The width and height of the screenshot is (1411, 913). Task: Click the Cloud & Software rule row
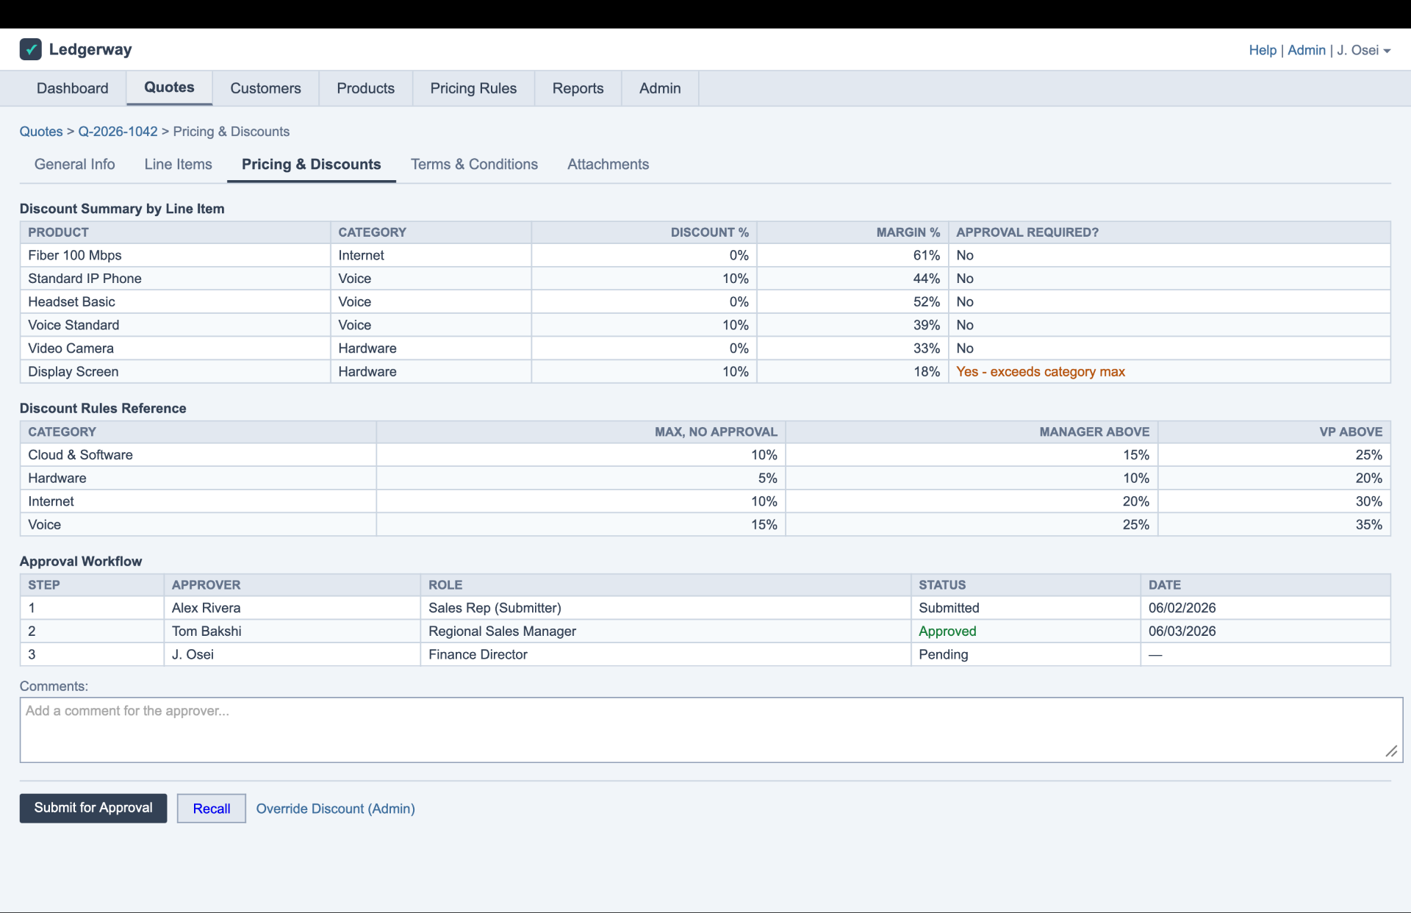pyautogui.click(x=705, y=455)
